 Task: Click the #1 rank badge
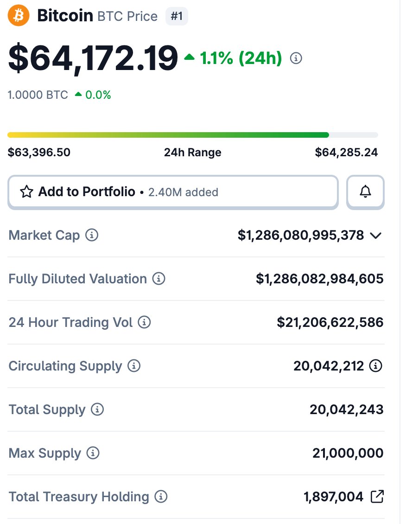[177, 16]
